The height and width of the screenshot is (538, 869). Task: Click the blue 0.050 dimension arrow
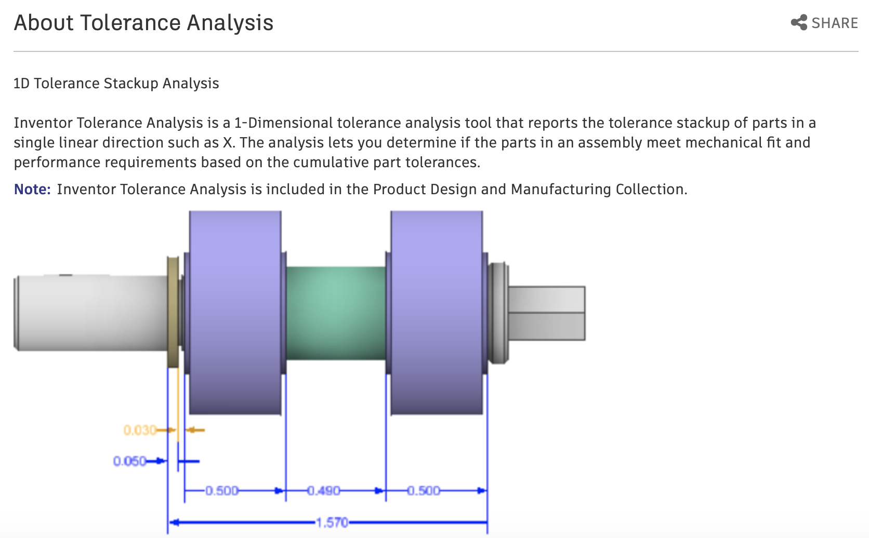coord(131,461)
